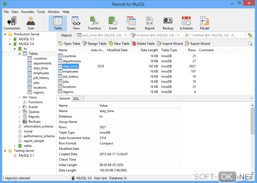Sort by the Data Length column header
Viewport: 257px width, 183px height.
148,50
